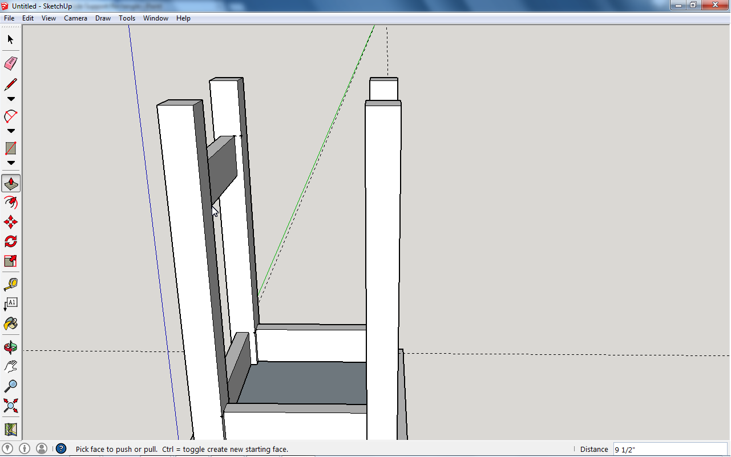Expand the Shapes tool flyout arrow
731x457 pixels.
(x=10, y=163)
